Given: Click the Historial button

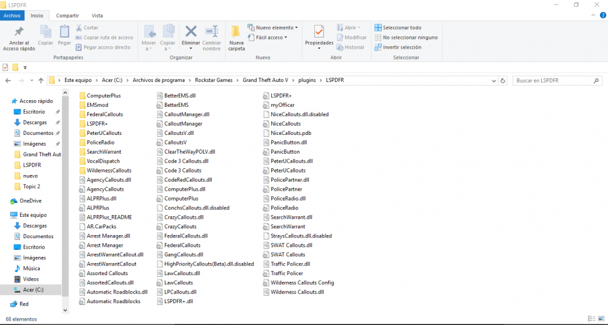Looking at the screenshot, I should 351,47.
